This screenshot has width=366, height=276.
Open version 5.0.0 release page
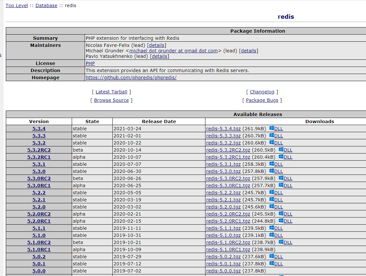click(39, 271)
